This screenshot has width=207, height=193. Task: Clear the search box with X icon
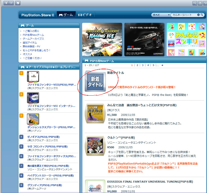[x=198, y=15]
